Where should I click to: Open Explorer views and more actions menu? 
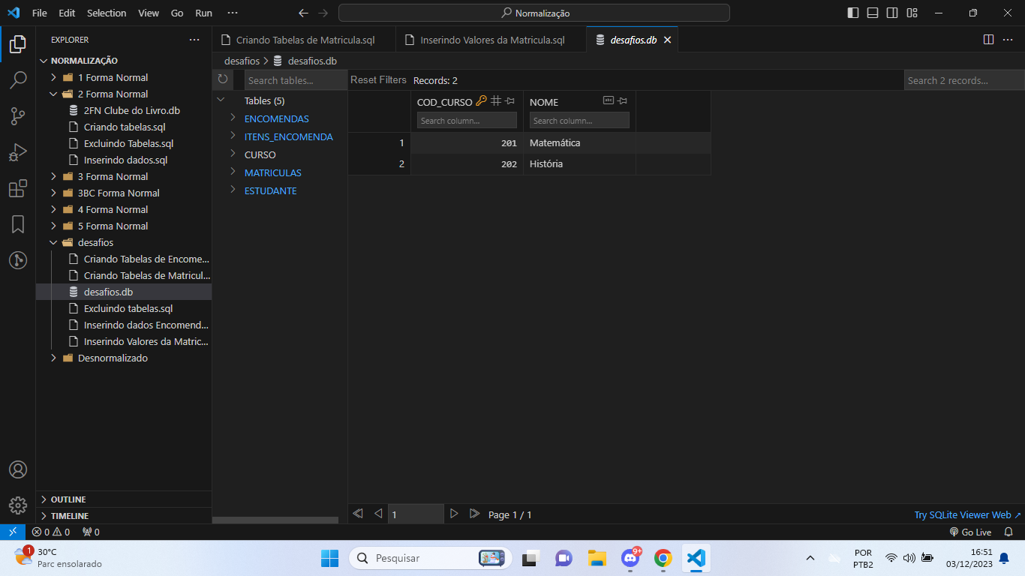pyautogui.click(x=194, y=40)
